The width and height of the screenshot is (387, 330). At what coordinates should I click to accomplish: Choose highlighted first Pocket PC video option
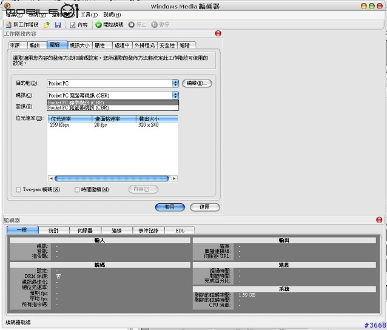point(113,103)
